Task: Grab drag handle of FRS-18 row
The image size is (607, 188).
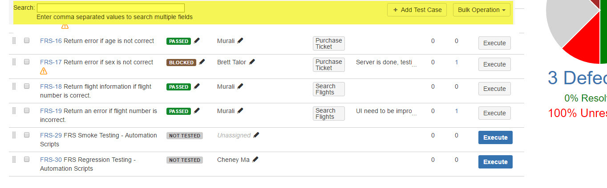Action: [14, 86]
